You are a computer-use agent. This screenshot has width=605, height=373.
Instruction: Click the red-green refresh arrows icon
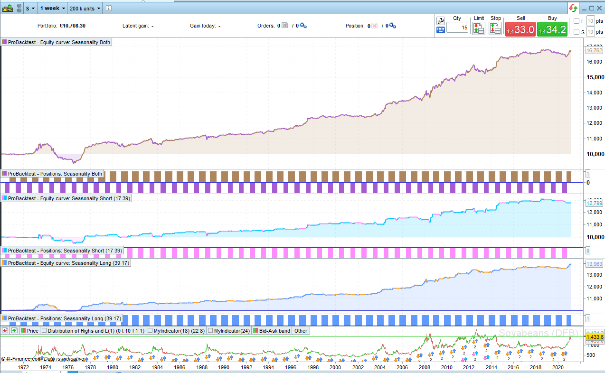tap(574, 8)
